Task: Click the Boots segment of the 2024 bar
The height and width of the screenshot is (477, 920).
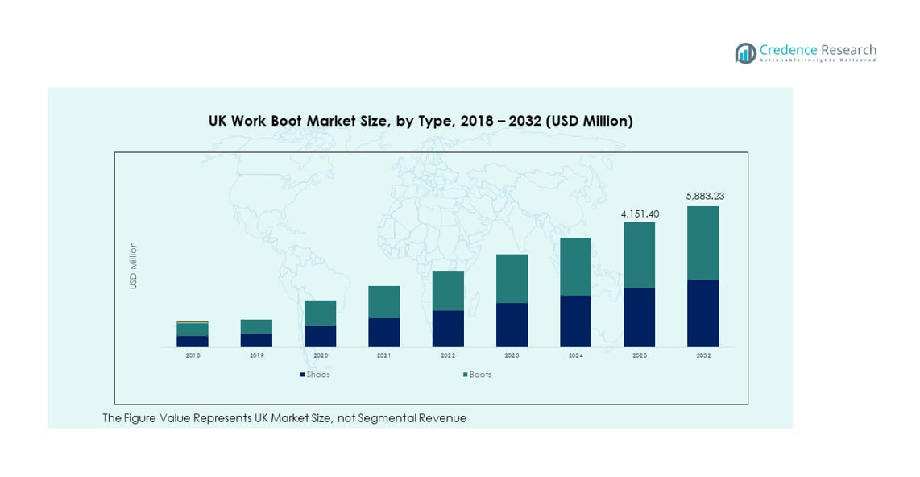Action: coord(575,267)
